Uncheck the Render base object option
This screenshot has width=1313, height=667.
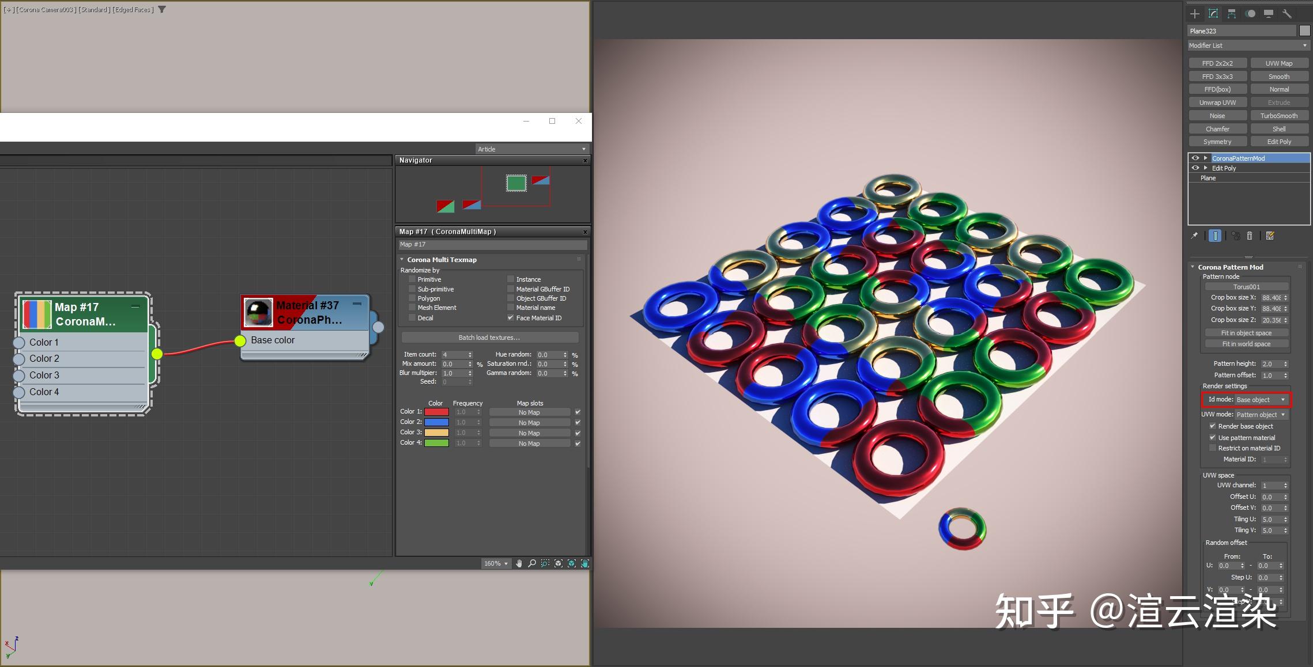coord(1213,426)
